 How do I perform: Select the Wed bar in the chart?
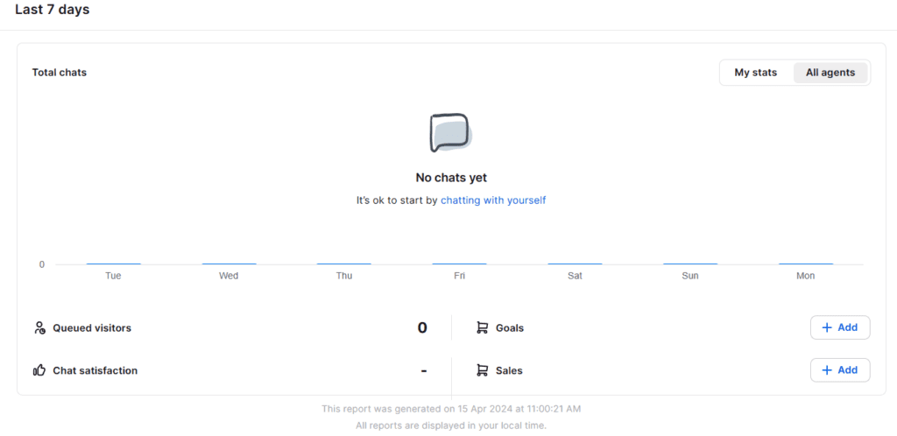[x=229, y=264]
